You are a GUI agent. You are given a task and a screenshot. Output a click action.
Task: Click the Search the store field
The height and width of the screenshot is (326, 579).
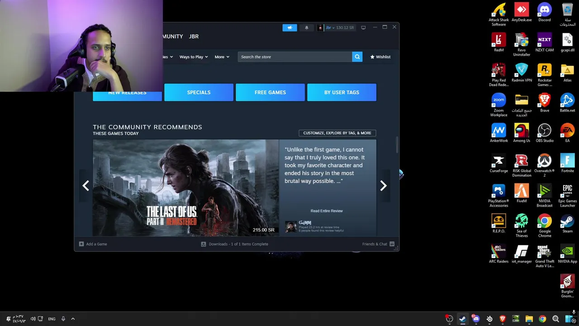(x=295, y=57)
